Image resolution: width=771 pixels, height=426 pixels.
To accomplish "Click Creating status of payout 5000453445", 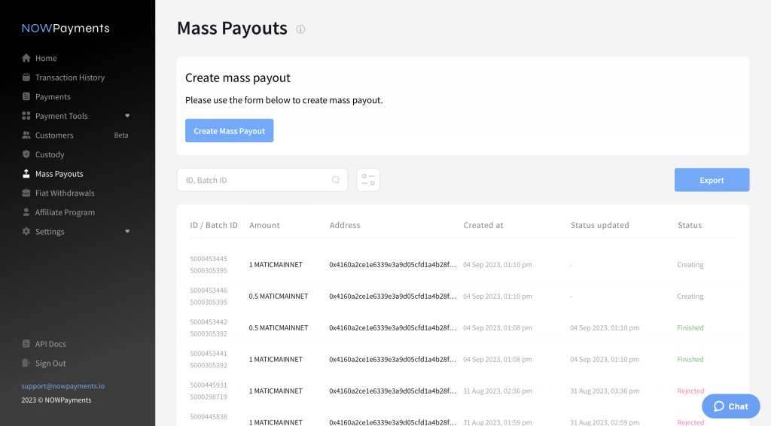I will pyautogui.click(x=690, y=264).
